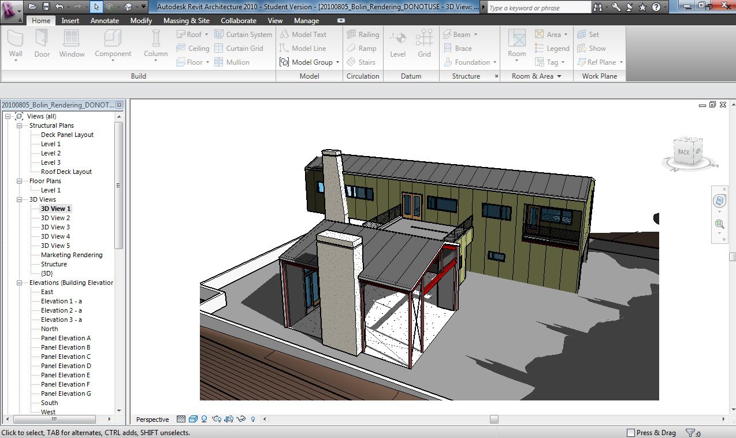Click the Show work plane tool
The height and width of the screenshot is (438, 736).
click(x=592, y=49)
